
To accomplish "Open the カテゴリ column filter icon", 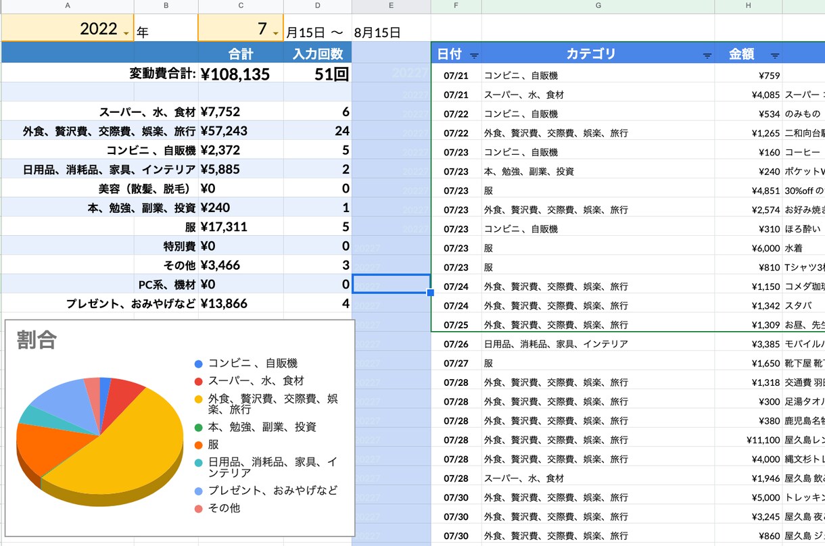I will pyautogui.click(x=707, y=55).
